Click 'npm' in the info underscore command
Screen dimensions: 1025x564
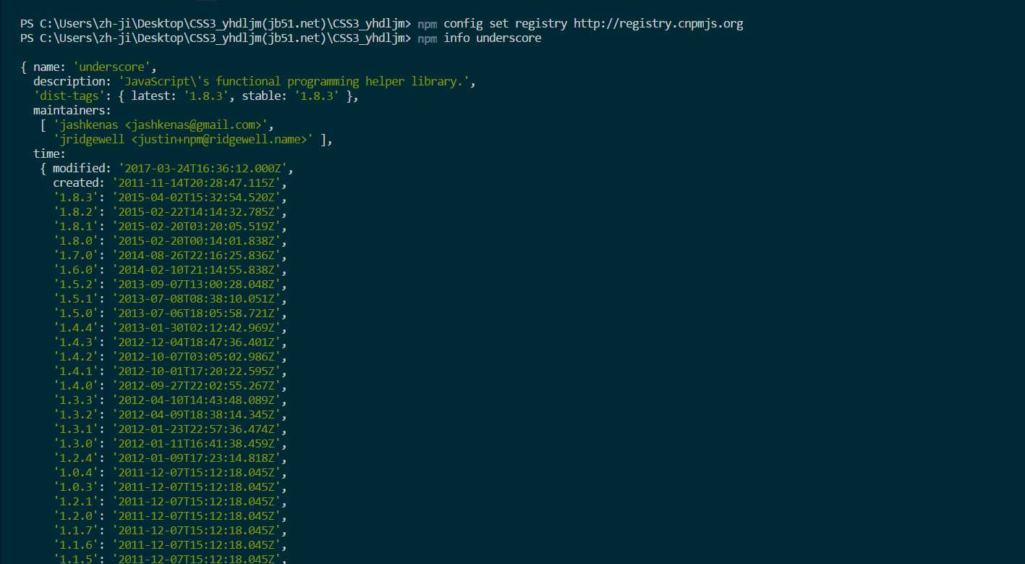[x=427, y=38]
